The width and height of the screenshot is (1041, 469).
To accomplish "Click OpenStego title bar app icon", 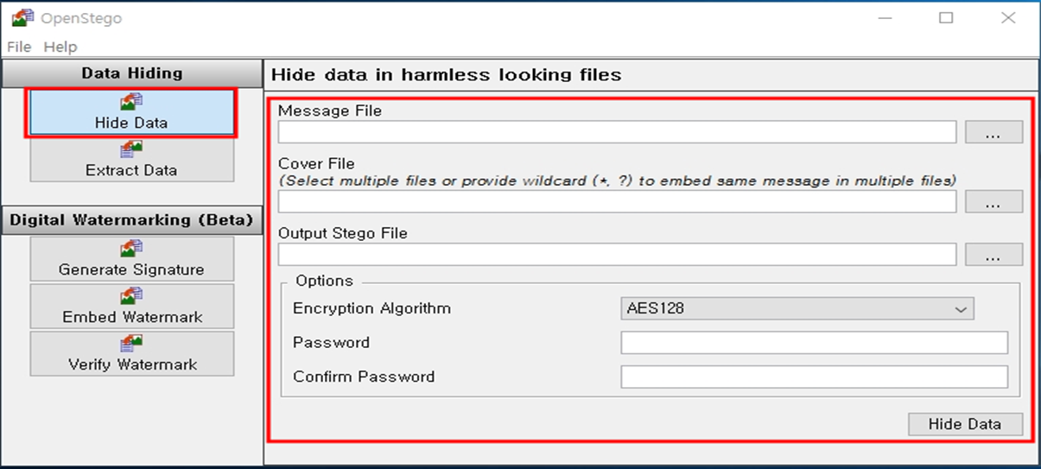I will pyautogui.click(x=22, y=17).
